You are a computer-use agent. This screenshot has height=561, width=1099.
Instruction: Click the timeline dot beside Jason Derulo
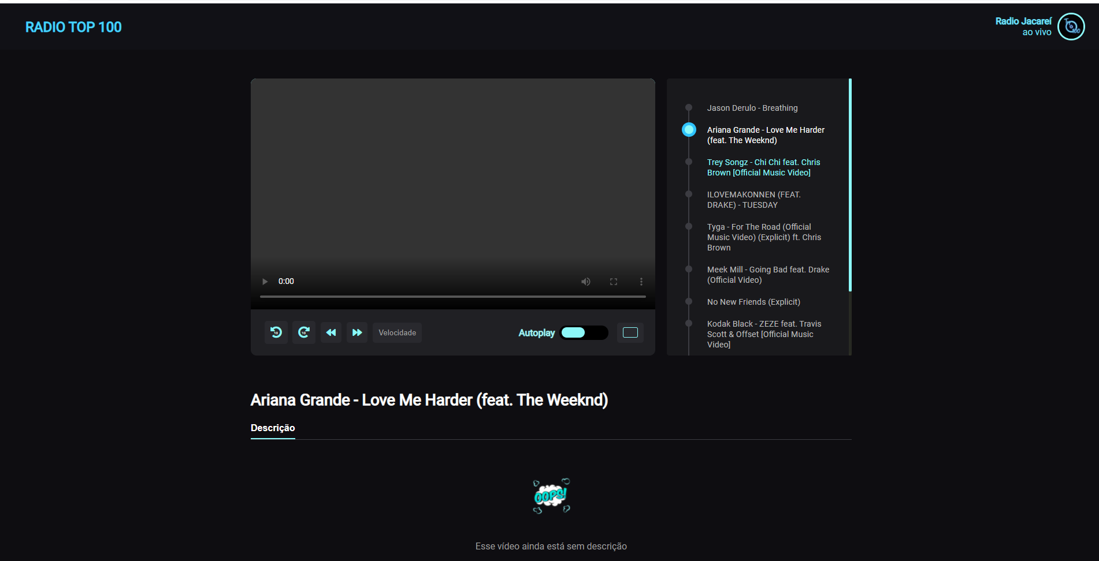(689, 107)
